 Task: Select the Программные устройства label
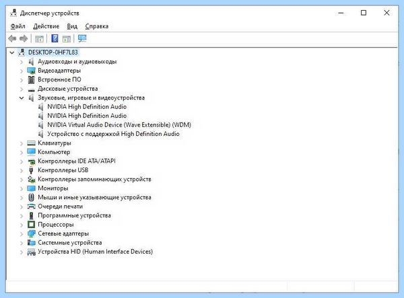tap(74, 215)
